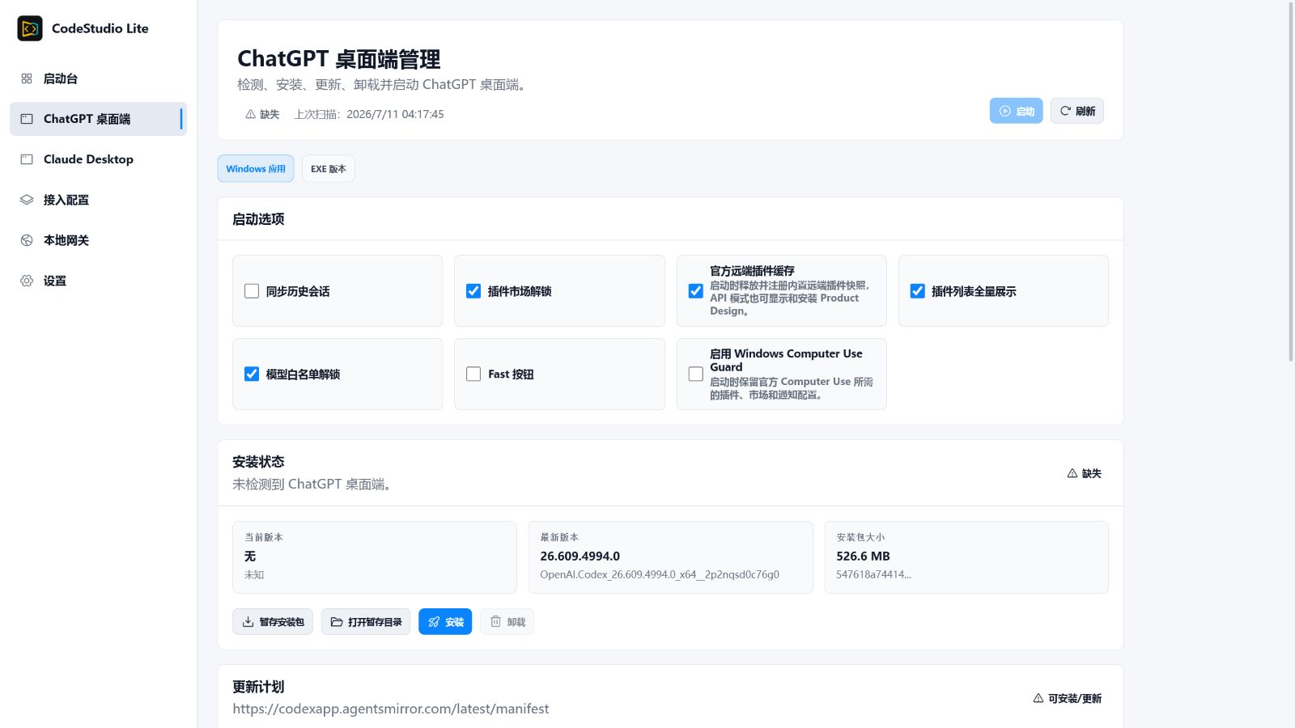Click latest version value 26.609.4994.0
The height and width of the screenshot is (728, 1295).
tap(580, 557)
